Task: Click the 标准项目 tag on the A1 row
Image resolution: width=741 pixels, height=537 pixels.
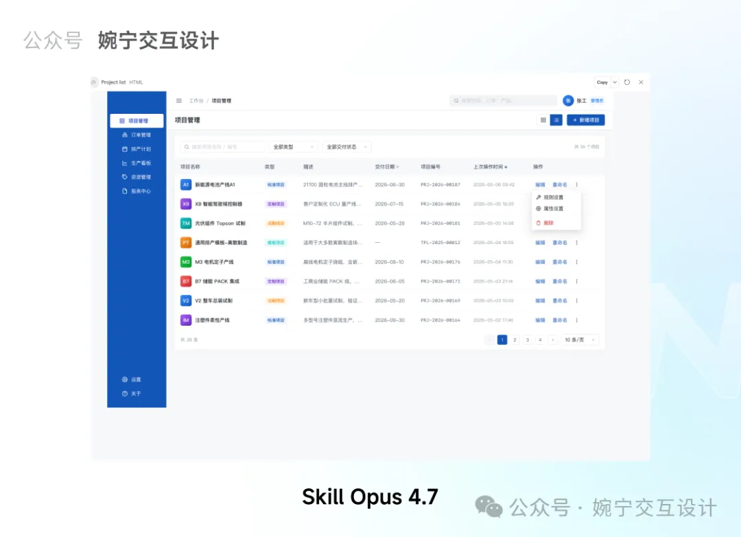Action: coord(276,184)
